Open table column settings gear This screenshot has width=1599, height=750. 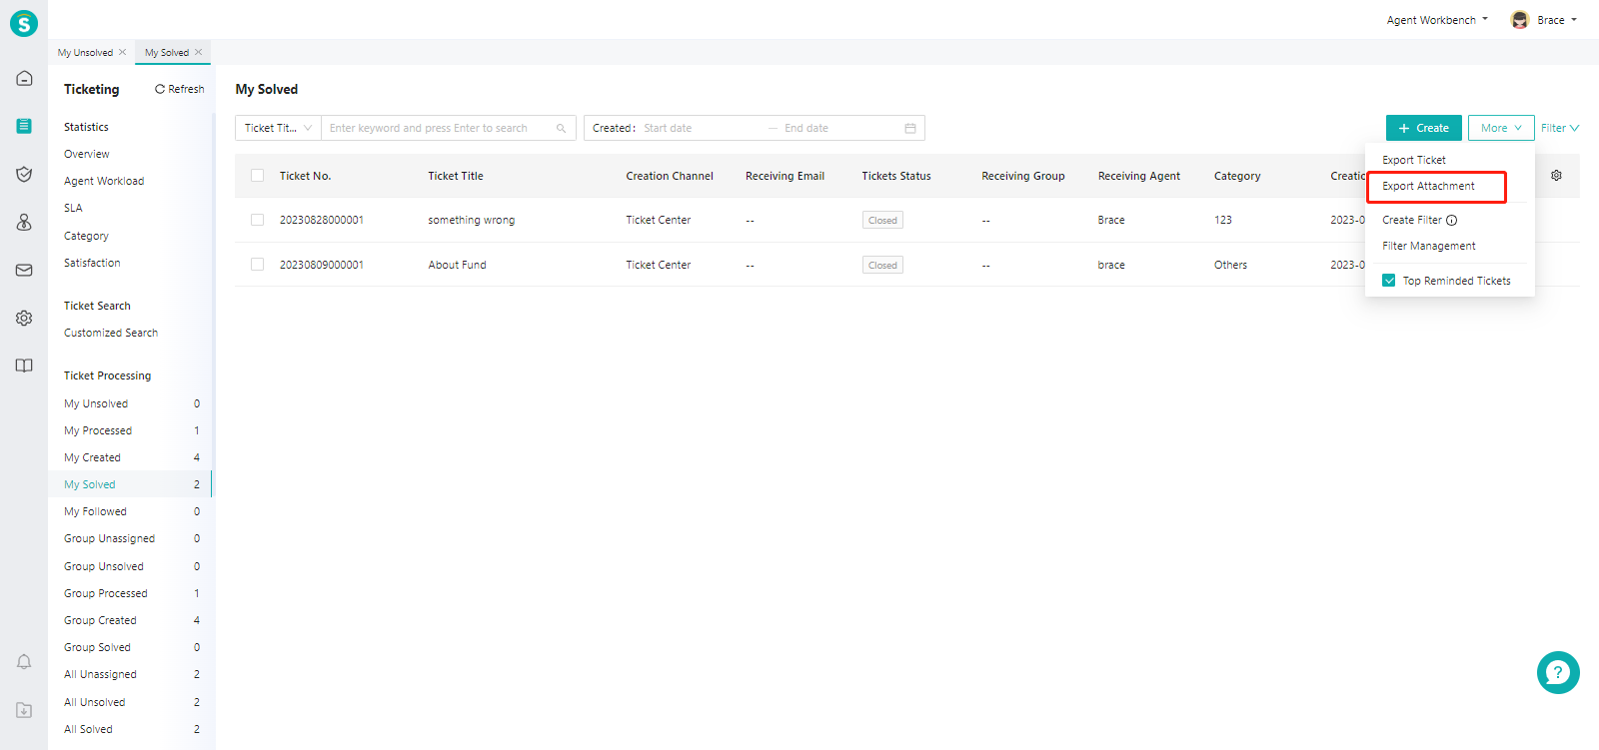1556,175
